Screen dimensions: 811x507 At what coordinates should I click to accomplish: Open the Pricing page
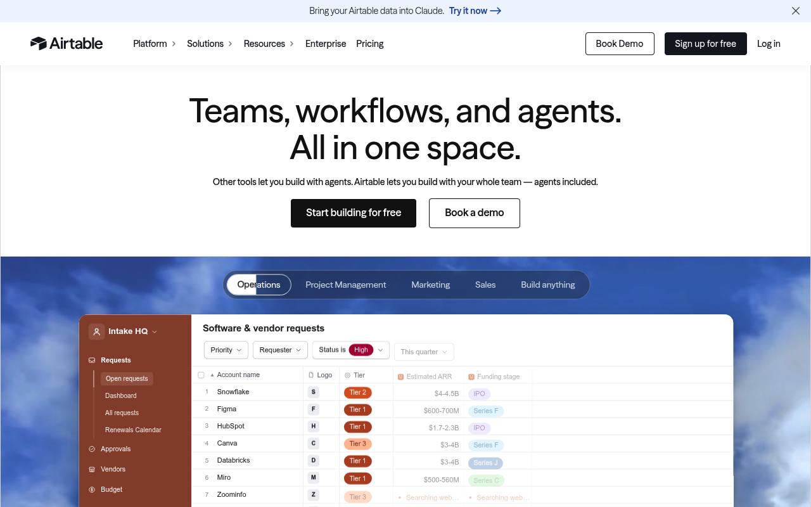click(370, 44)
